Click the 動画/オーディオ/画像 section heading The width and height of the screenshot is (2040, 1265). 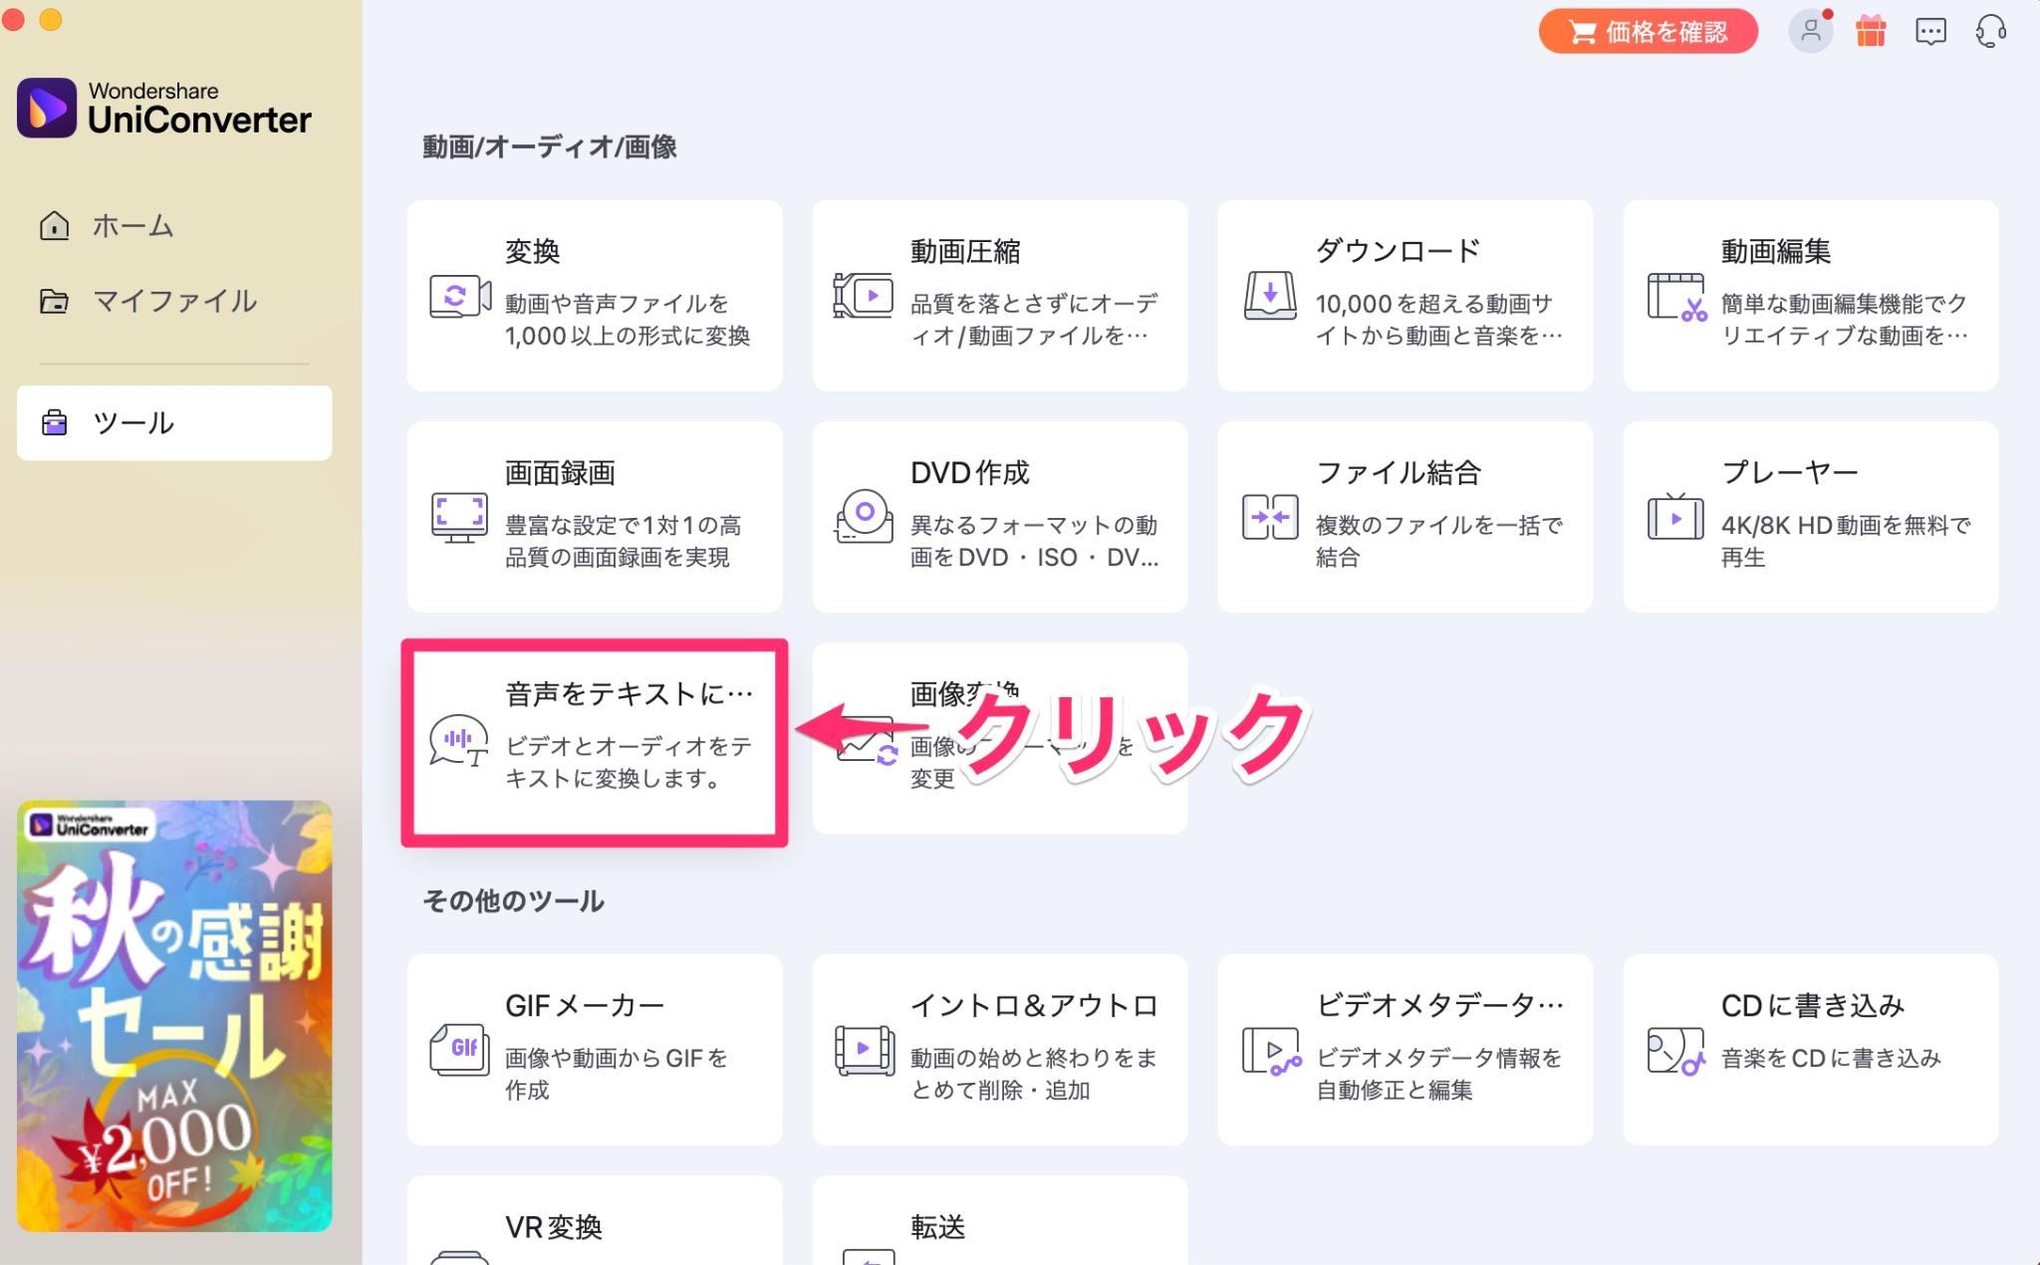click(x=550, y=146)
